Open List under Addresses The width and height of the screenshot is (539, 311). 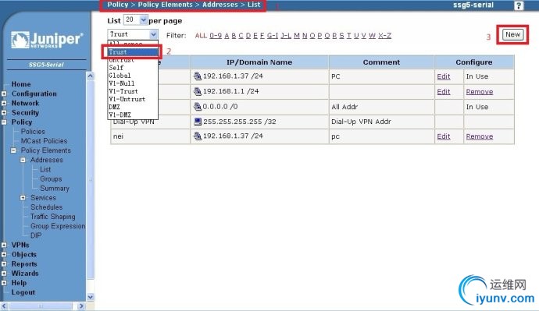point(45,169)
